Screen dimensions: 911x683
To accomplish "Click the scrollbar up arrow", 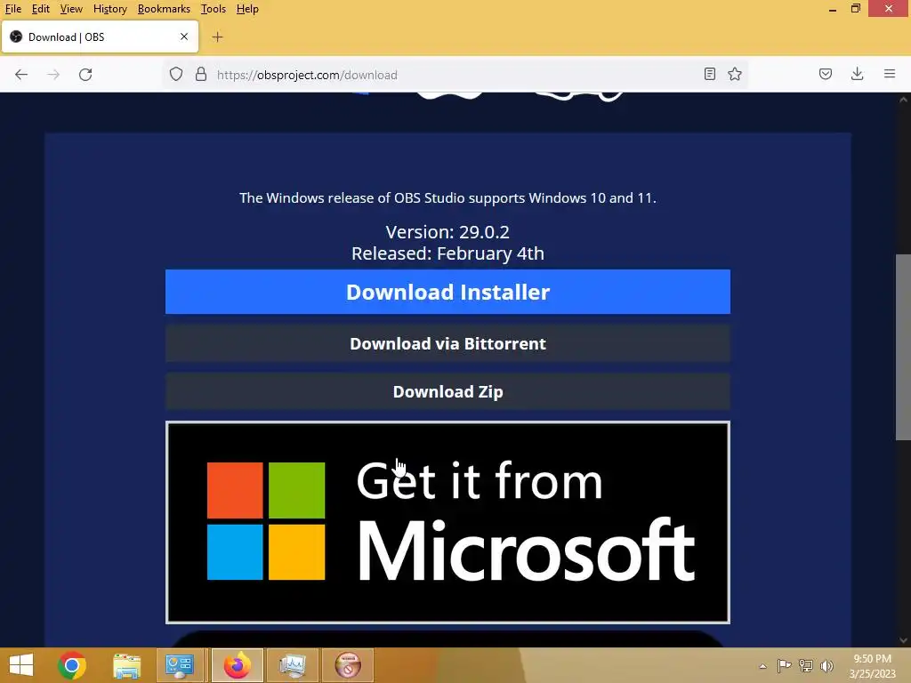I will click(903, 100).
